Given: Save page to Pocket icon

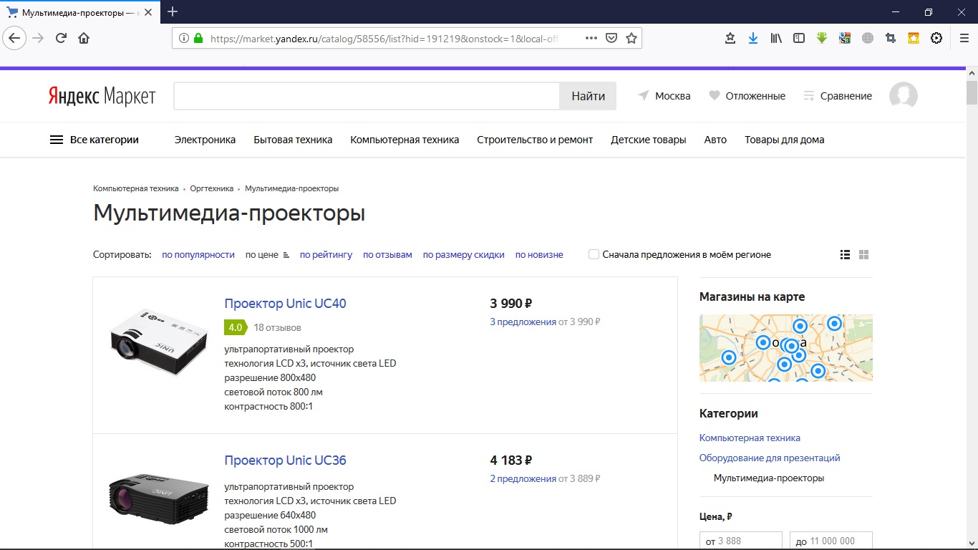Looking at the screenshot, I should click(x=611, y=38).
